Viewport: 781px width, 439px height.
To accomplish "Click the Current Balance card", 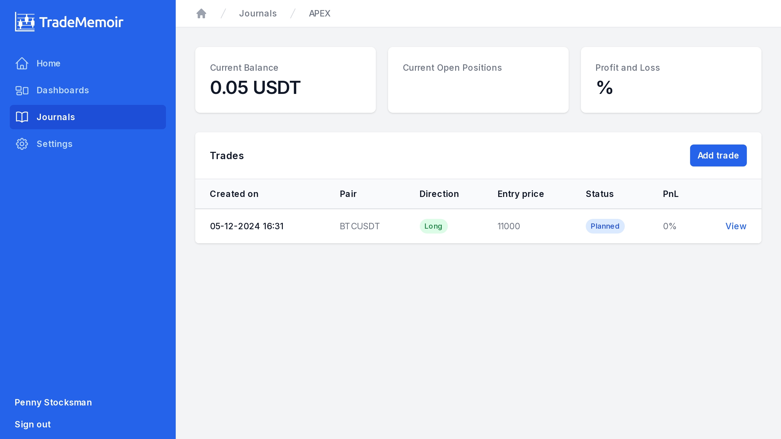I will click(286, 80).
